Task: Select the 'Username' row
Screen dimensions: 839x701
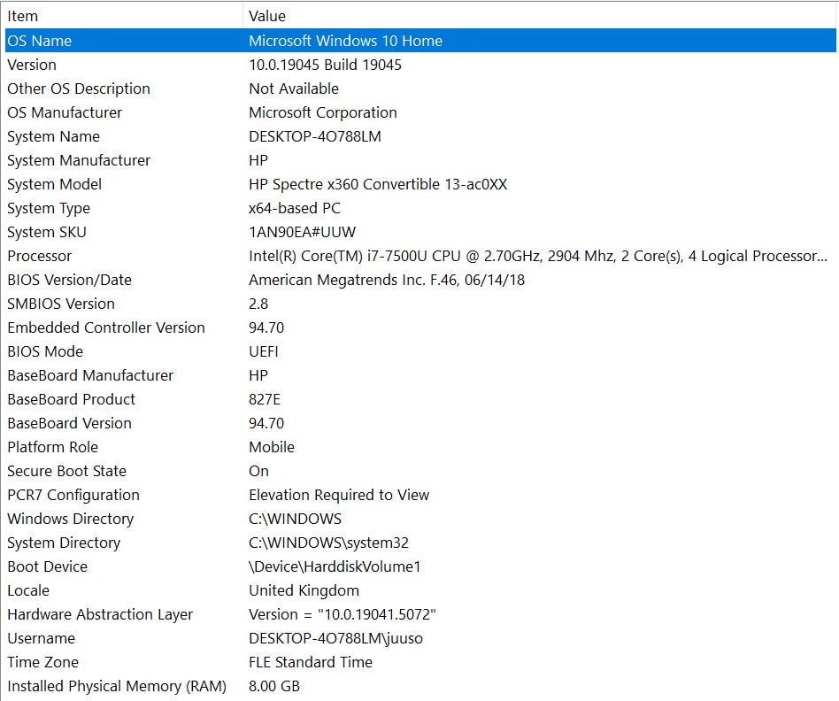Action: (42, 638)
